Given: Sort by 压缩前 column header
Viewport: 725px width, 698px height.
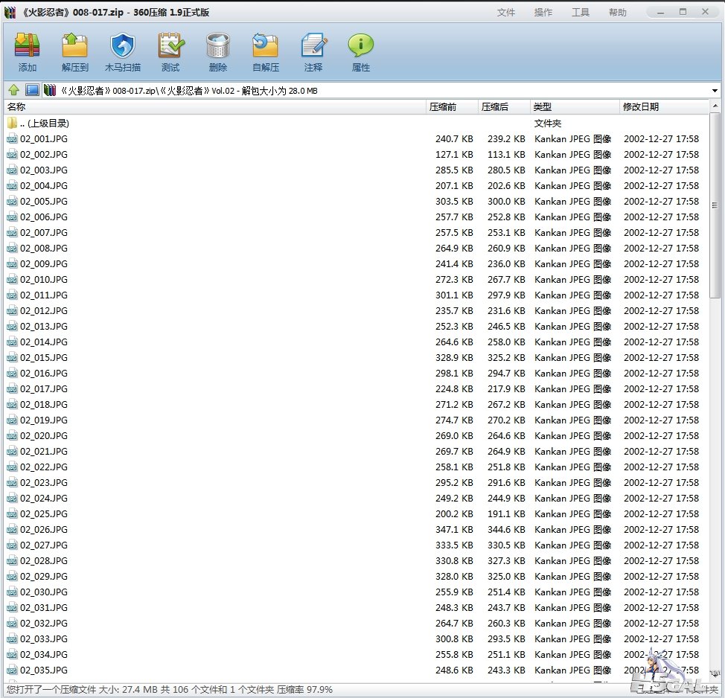Looking at the screenshot, I should click(450, 107).
